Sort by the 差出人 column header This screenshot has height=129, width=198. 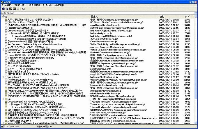point(124,17)
